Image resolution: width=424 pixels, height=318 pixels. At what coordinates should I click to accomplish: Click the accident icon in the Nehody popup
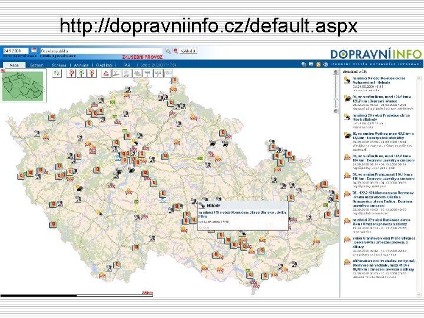(x=202, y=206)
